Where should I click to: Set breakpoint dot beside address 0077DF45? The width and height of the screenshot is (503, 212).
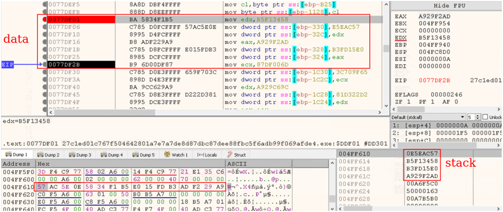[45, 95]
